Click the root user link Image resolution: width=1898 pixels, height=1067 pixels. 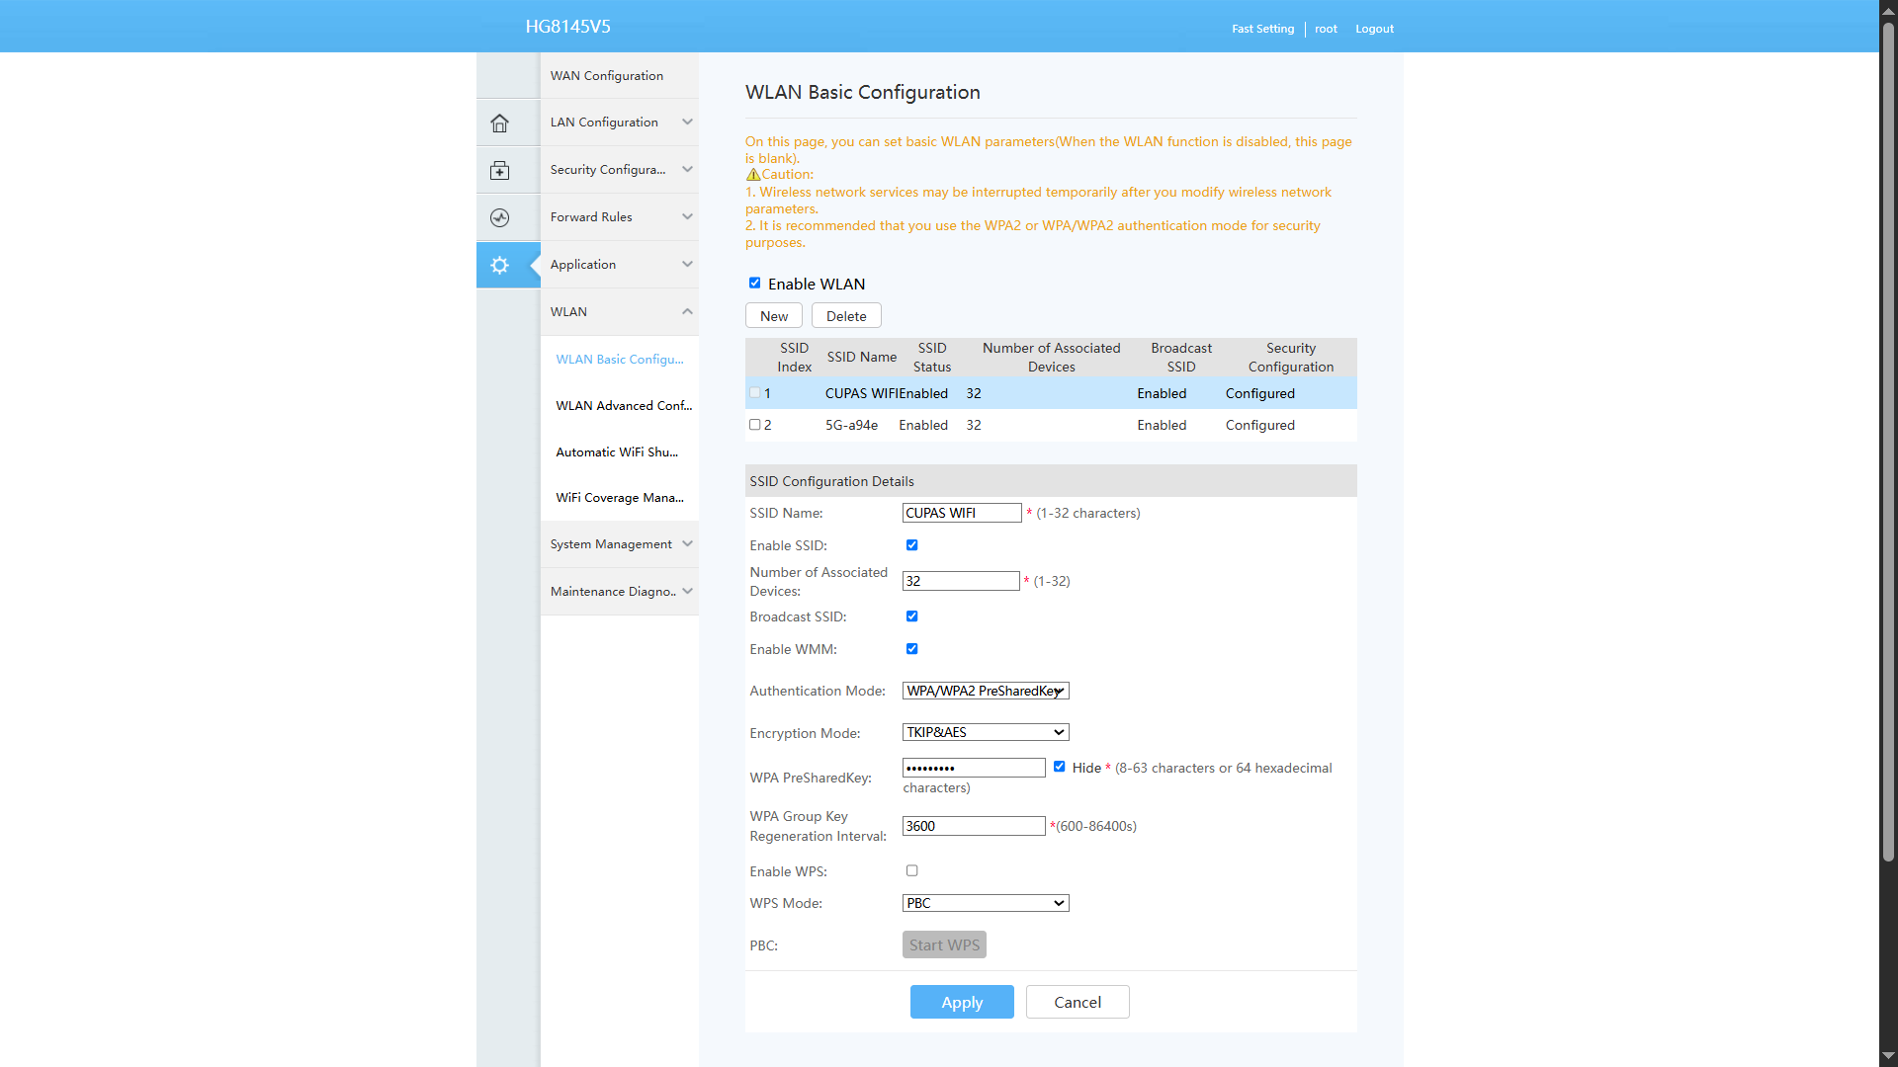[1326, 29]
